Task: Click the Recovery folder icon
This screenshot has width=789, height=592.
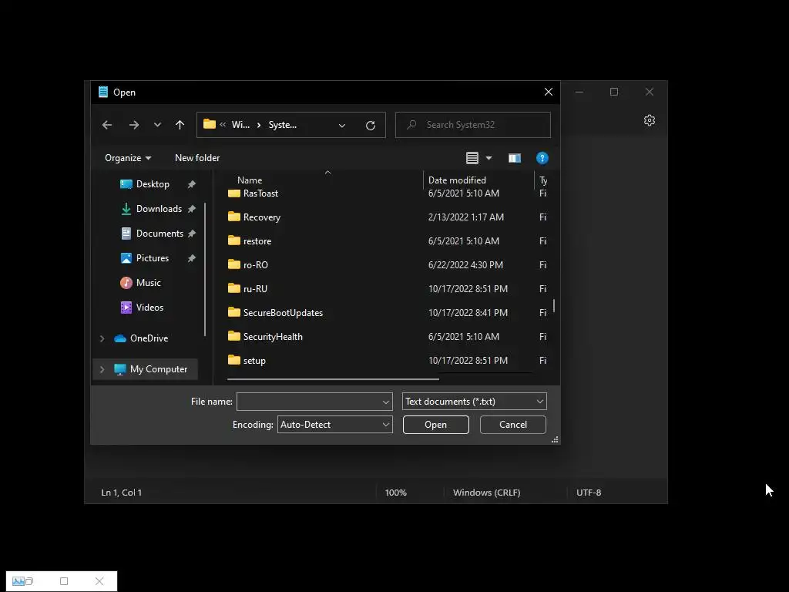Action: pos(234,217)
